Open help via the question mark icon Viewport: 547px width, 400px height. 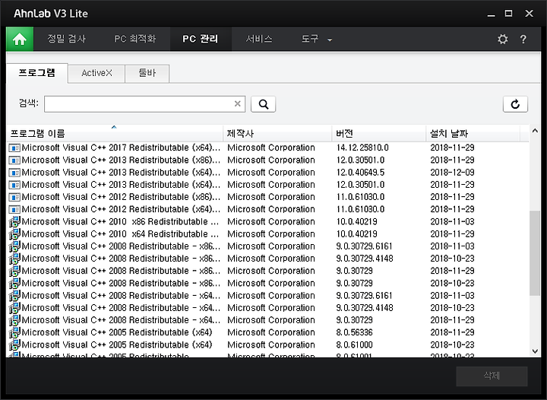(523, 39)
